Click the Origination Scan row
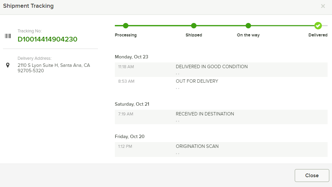This screenshot has height=187, width=332. click(x=221, y=150)
